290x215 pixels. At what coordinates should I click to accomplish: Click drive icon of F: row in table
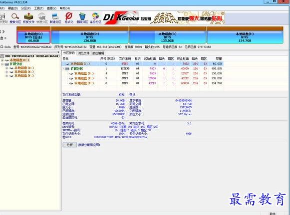(71, 83)
